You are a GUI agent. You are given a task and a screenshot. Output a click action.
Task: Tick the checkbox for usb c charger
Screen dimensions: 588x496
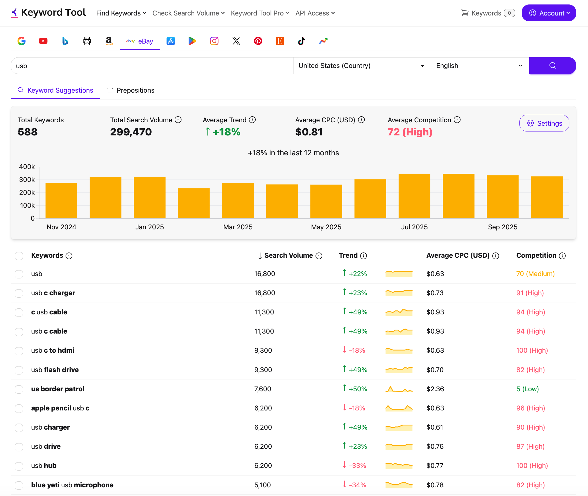coord(19,293)
